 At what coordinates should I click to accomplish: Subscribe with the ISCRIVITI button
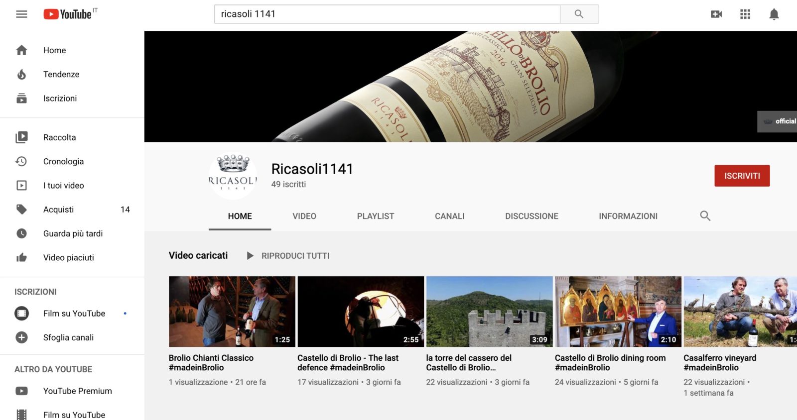742,176
